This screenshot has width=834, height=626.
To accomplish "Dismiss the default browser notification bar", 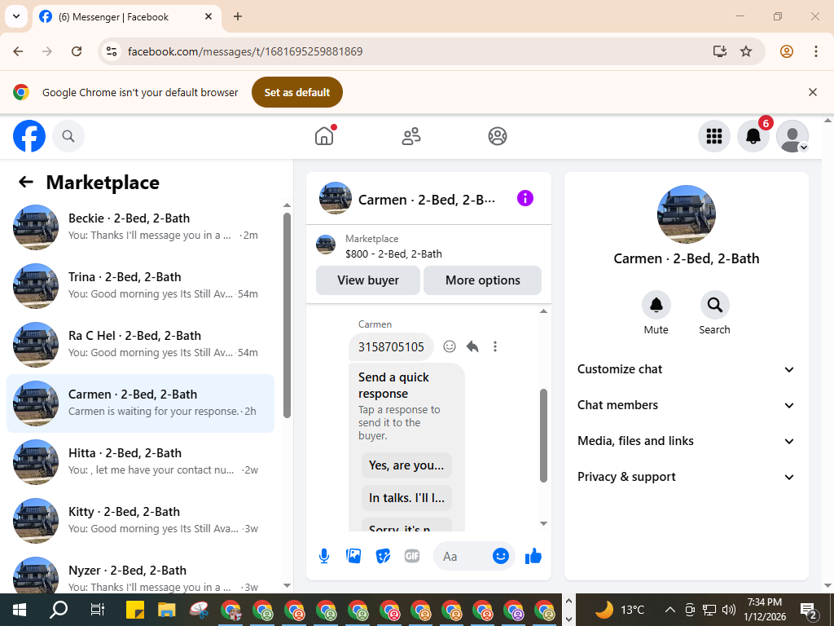I will tap(812, 92).
